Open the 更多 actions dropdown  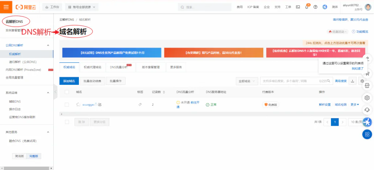(355, 105)
